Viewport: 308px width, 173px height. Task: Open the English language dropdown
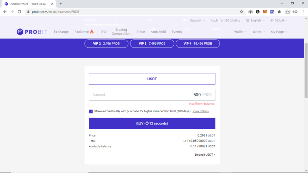[255, 20]
